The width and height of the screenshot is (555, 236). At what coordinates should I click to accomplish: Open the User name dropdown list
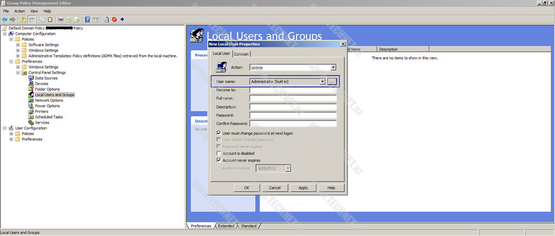pyautogui.click(x=322, y=82)
